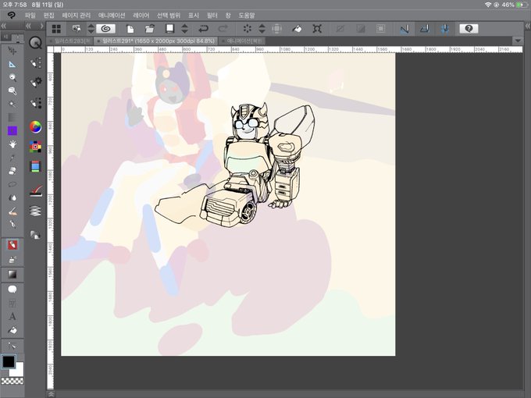The width and height of the screenshot is (531, 398).
Task: Open the Quick Access palette
Action: click(35, 43)
